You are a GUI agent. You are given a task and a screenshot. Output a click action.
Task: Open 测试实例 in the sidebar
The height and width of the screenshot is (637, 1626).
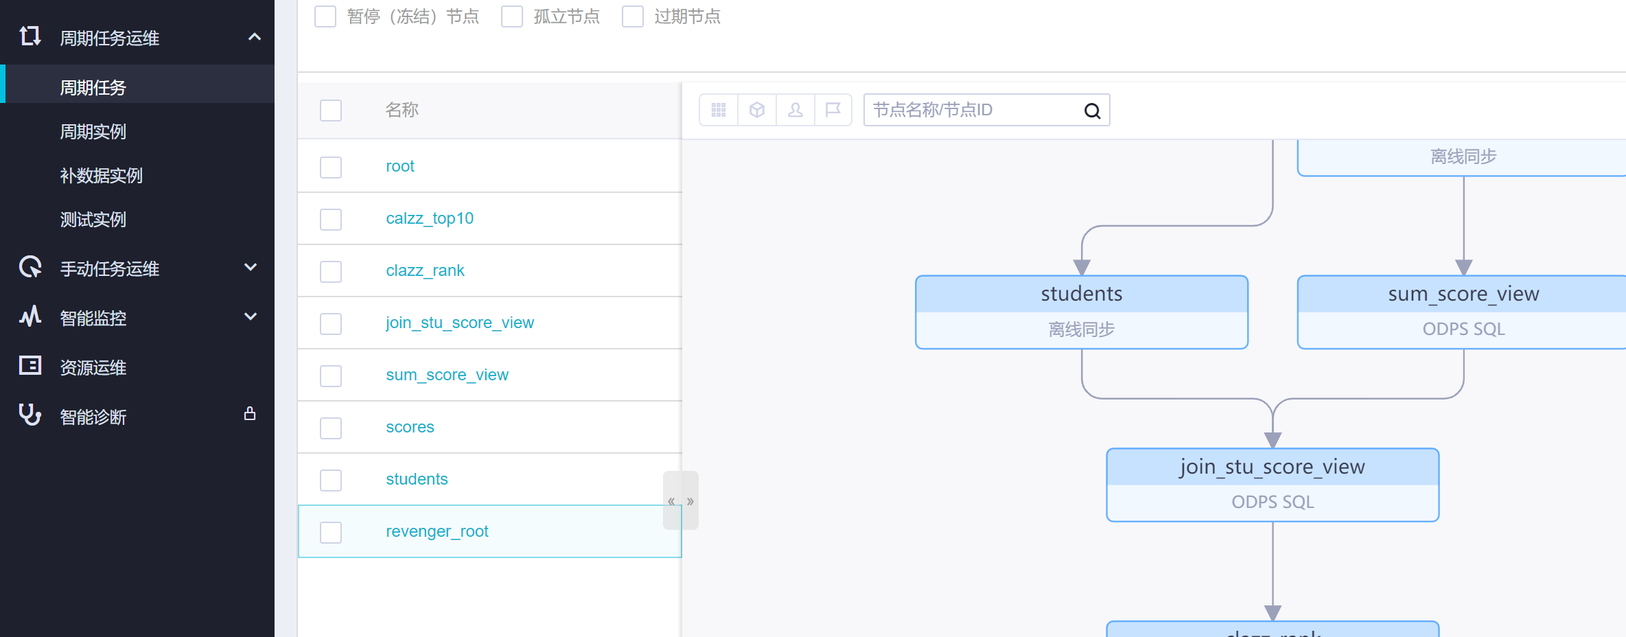tap(93, 219)
